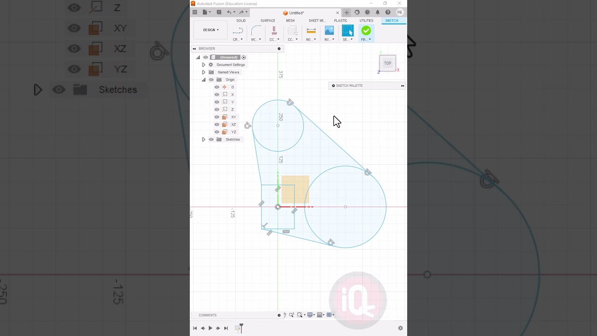Select the Line tool in Create group
Viewport: 597px width, 336px height.
(x=238, y=31)
